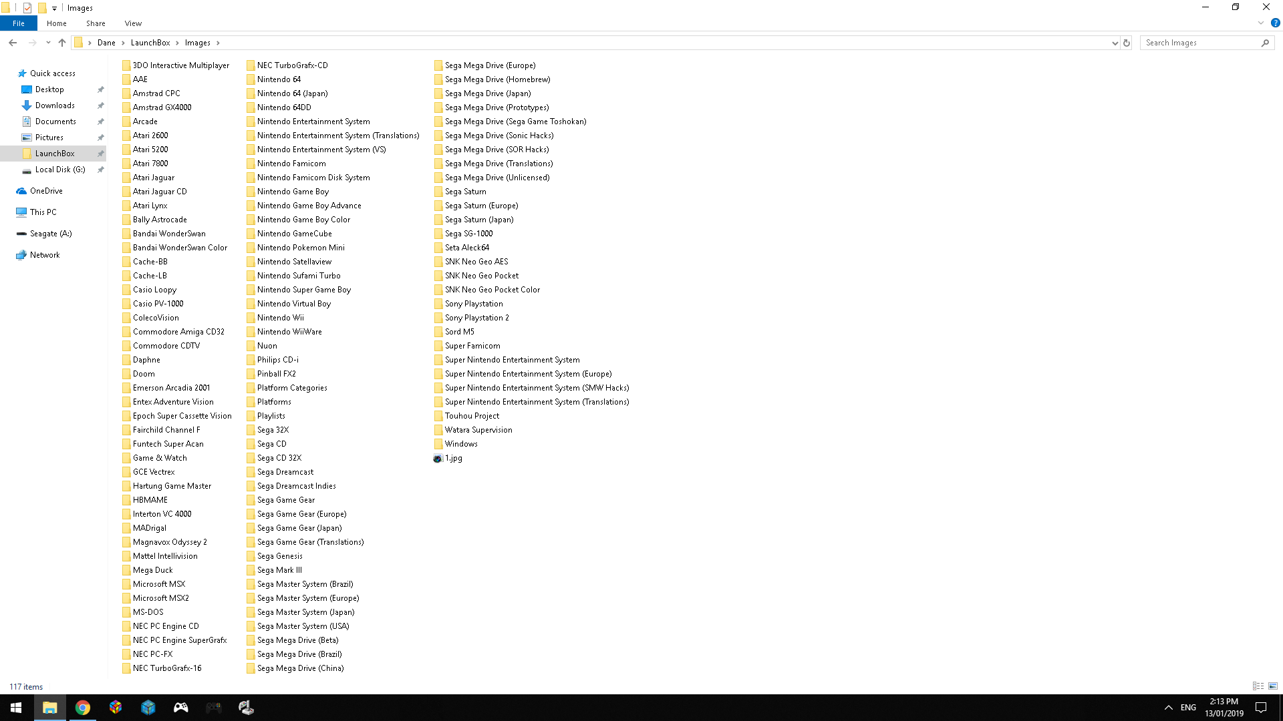Open the View ribbon tab
The width and height of the screenshot is (1283, 721).
click(133, 23)
